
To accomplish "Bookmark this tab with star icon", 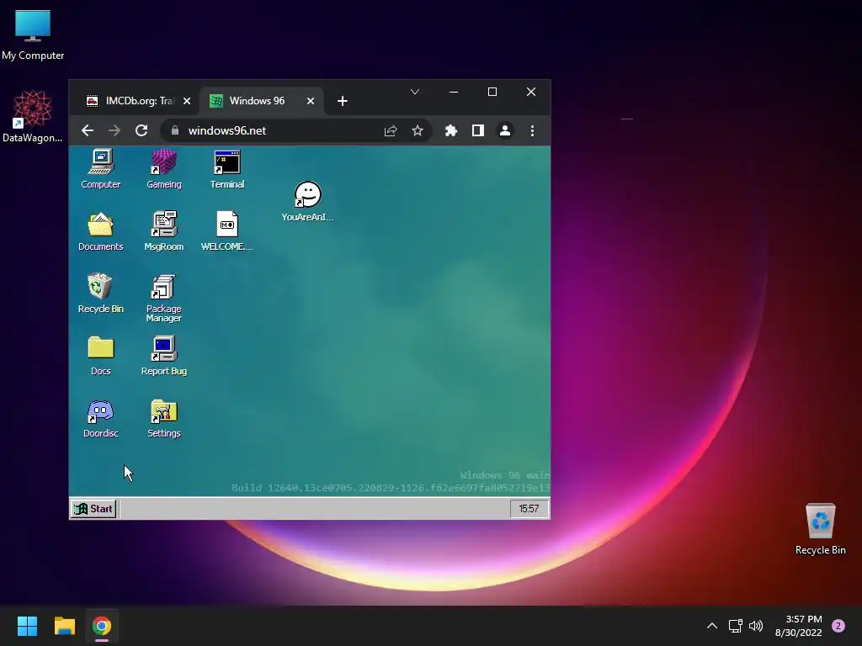I will 418,130.
